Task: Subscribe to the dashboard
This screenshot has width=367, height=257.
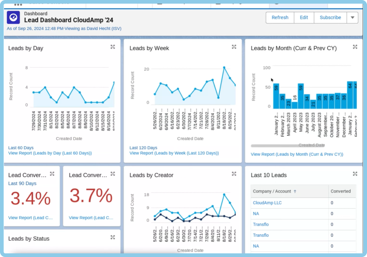Action: pyautogui.click(x=330, y=18)
